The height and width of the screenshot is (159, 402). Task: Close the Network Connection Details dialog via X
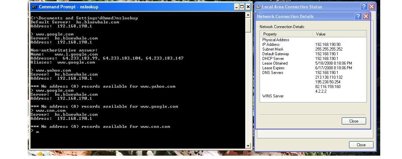(366, 16)
